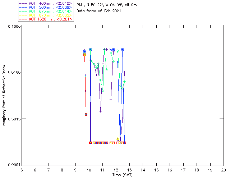Click the red square marker near 0.0012
The height and width of the screenshot is (184, 230).
[x=86, y=114]
